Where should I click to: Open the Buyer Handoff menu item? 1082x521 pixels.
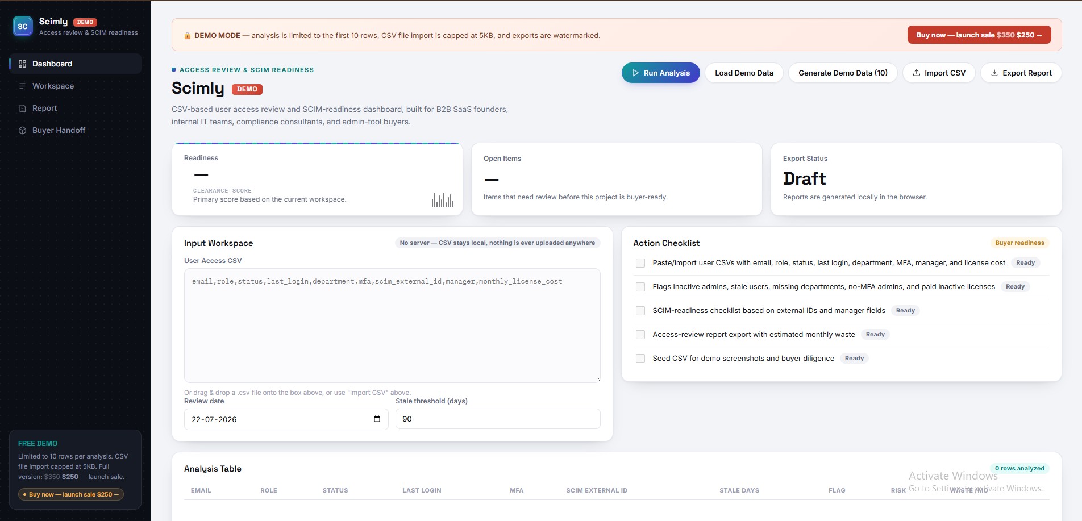[75, 130]
